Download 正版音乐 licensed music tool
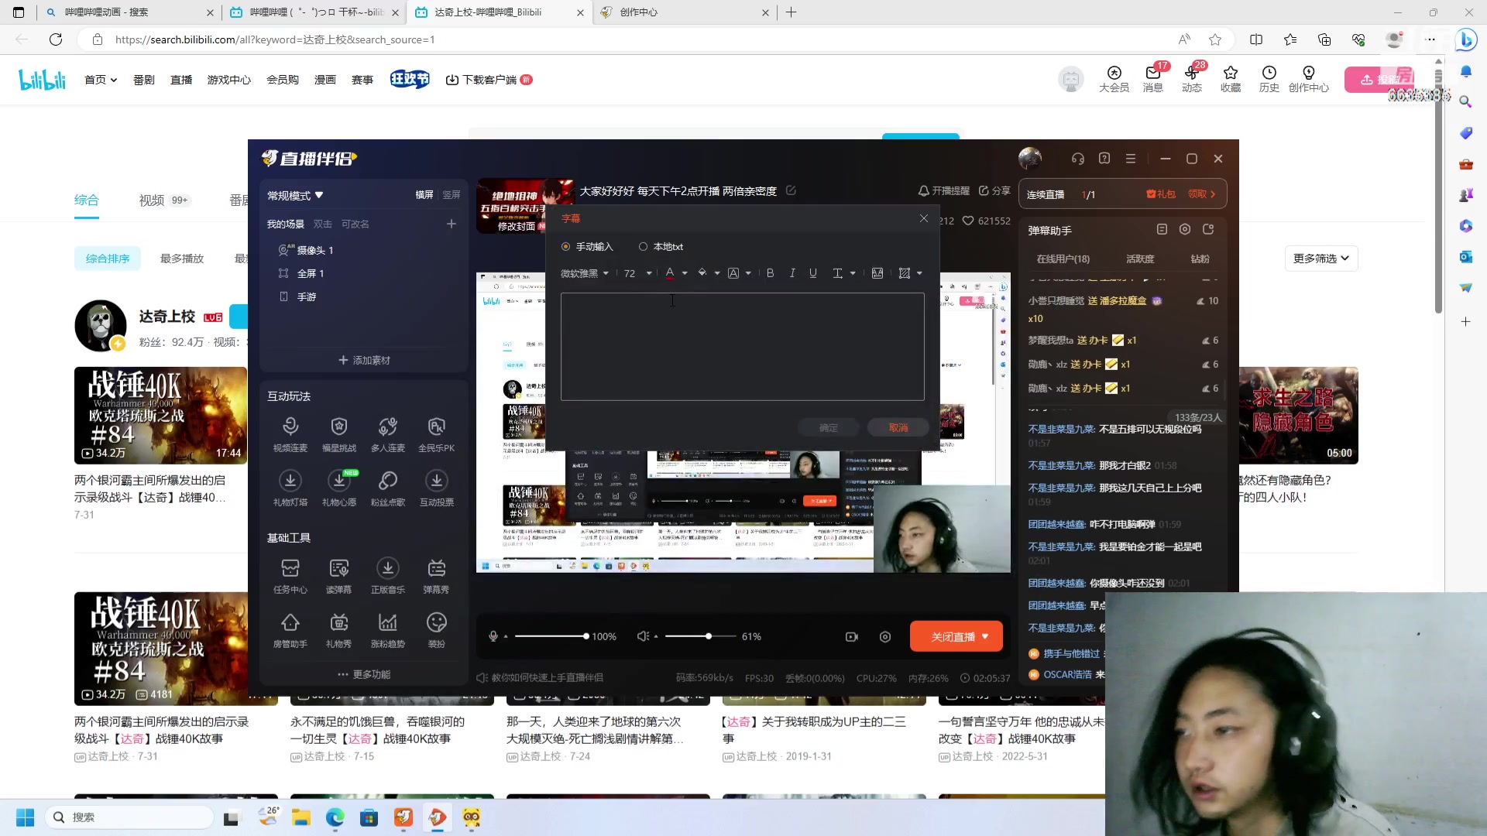1487x836 pixels. click(x=388, y=576)
